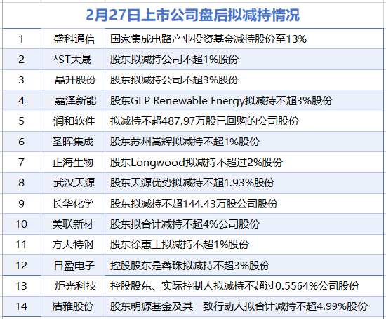Click the cell "控股股东是蓉珠拟减持不超3%股份"
Image resolution: width=386 pixels, height=319 pixels.
pos(244,265)
